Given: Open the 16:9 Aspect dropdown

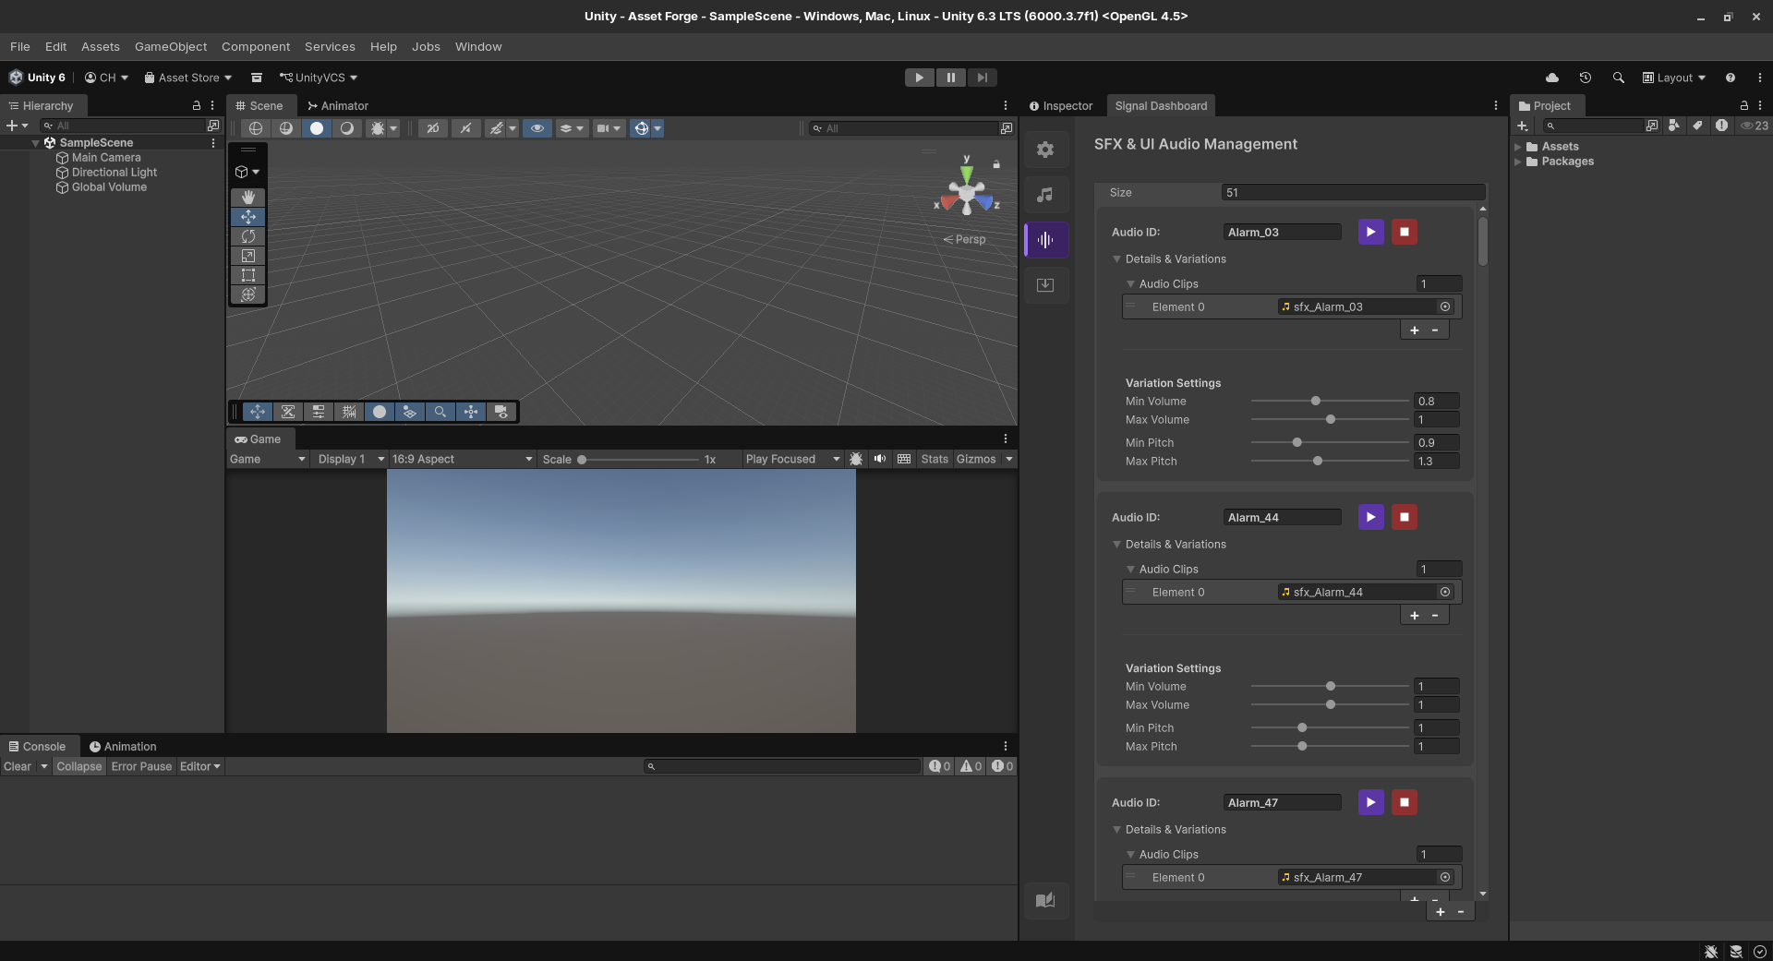Looking at the screenshot, I should click(x=462, y=459).
